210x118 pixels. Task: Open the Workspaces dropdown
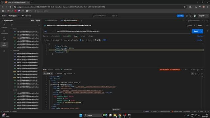14,16
